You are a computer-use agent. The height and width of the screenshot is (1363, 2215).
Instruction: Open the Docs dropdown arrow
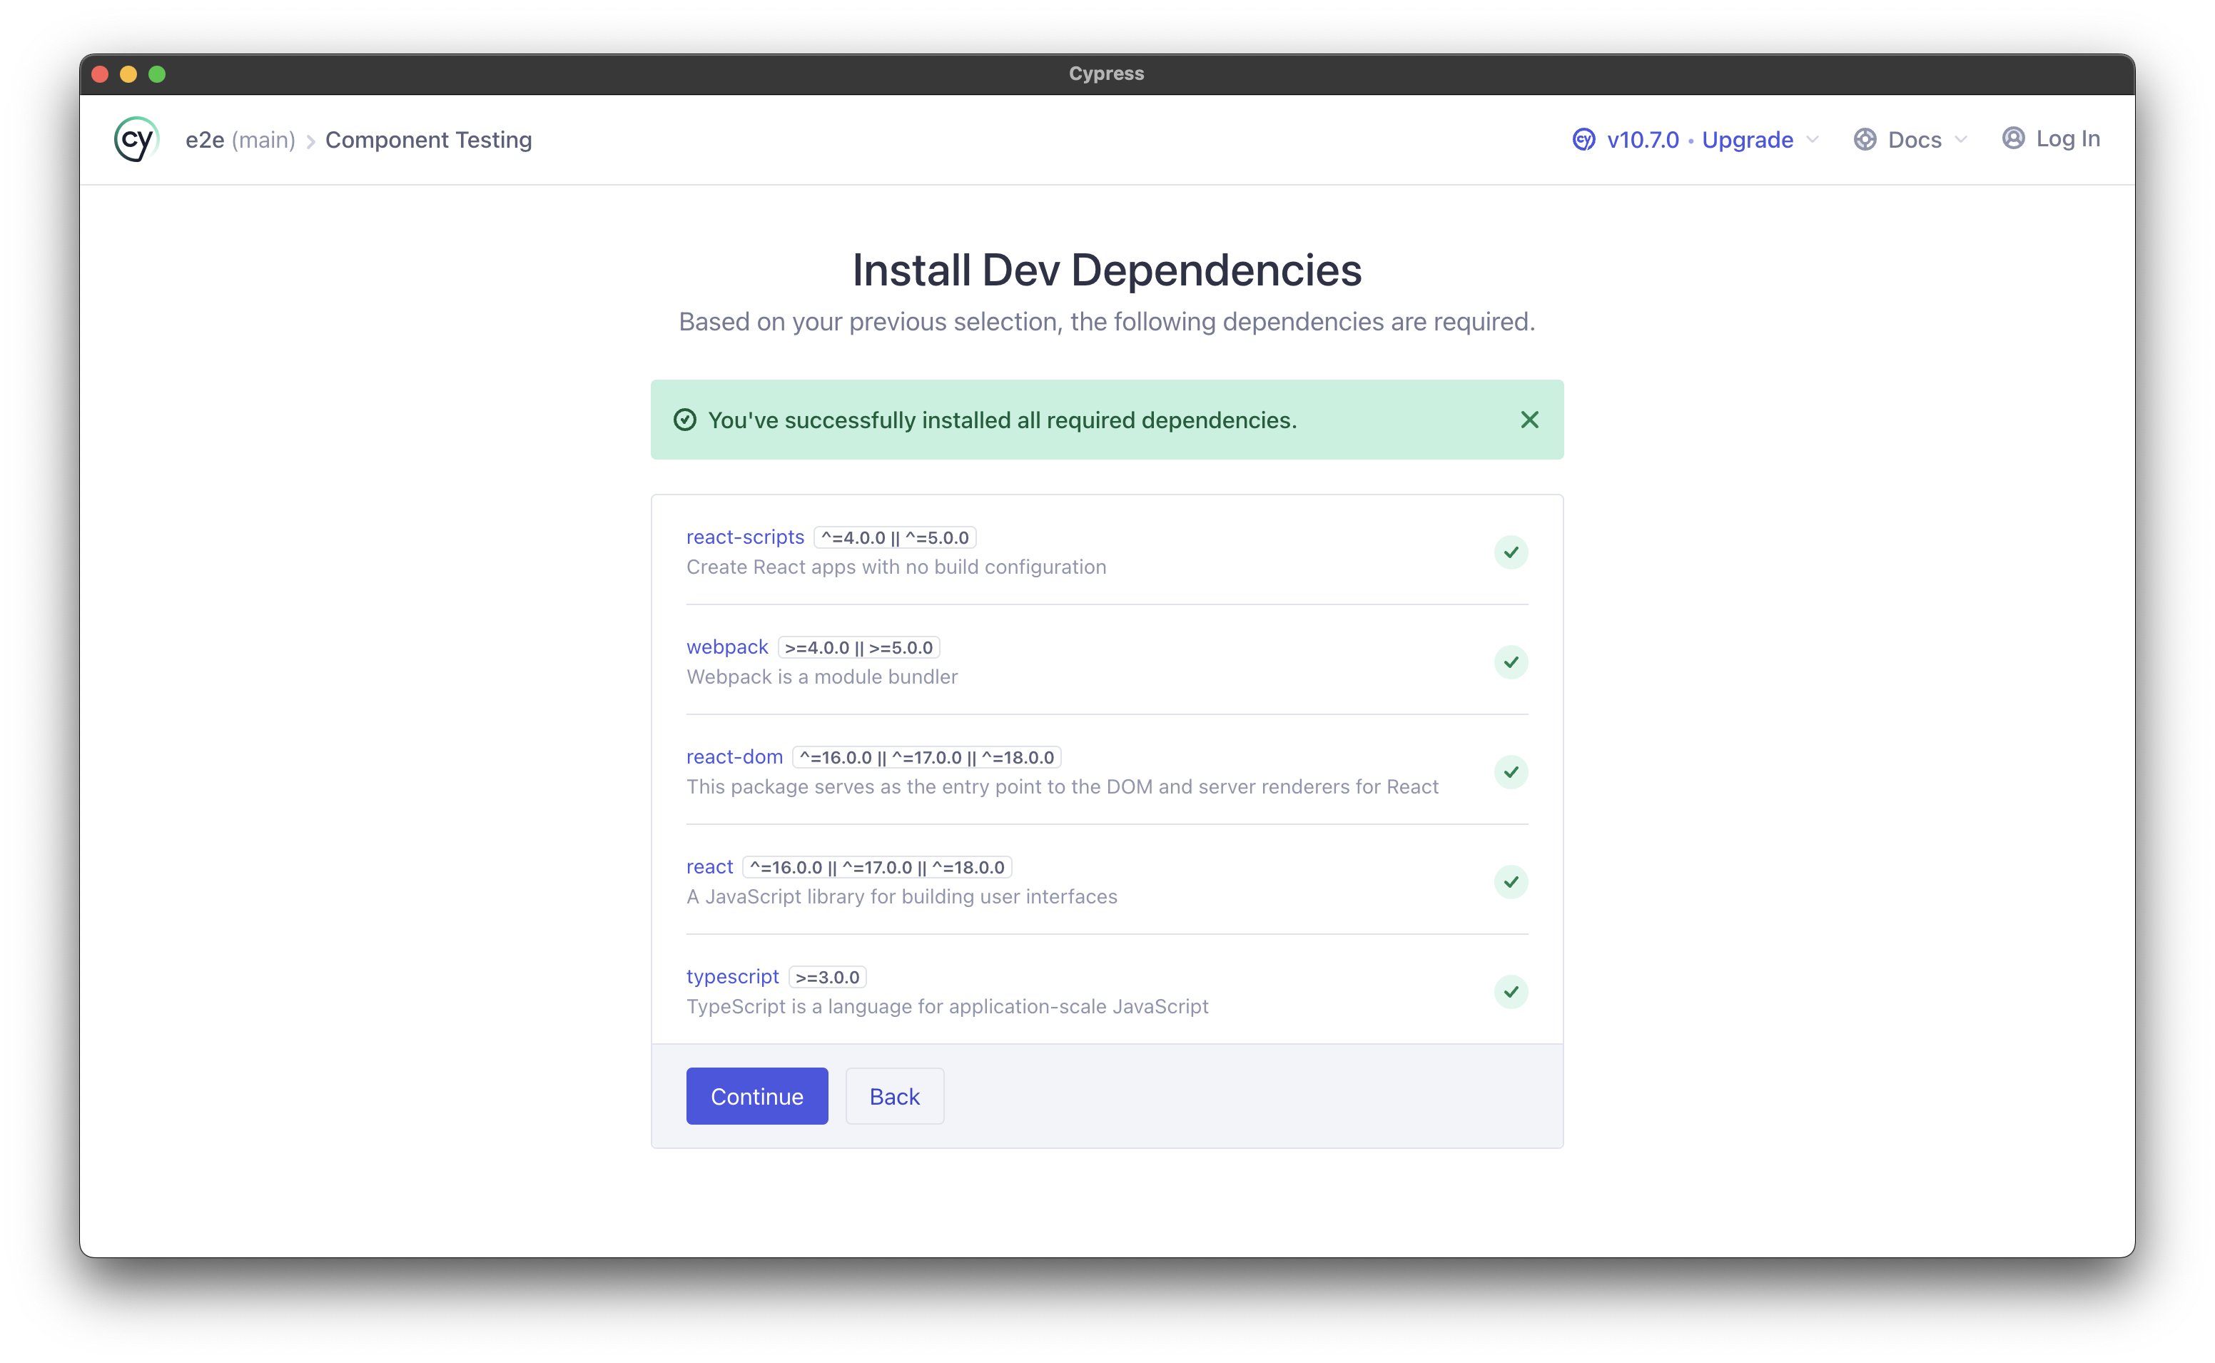[x=1960, y=140]
